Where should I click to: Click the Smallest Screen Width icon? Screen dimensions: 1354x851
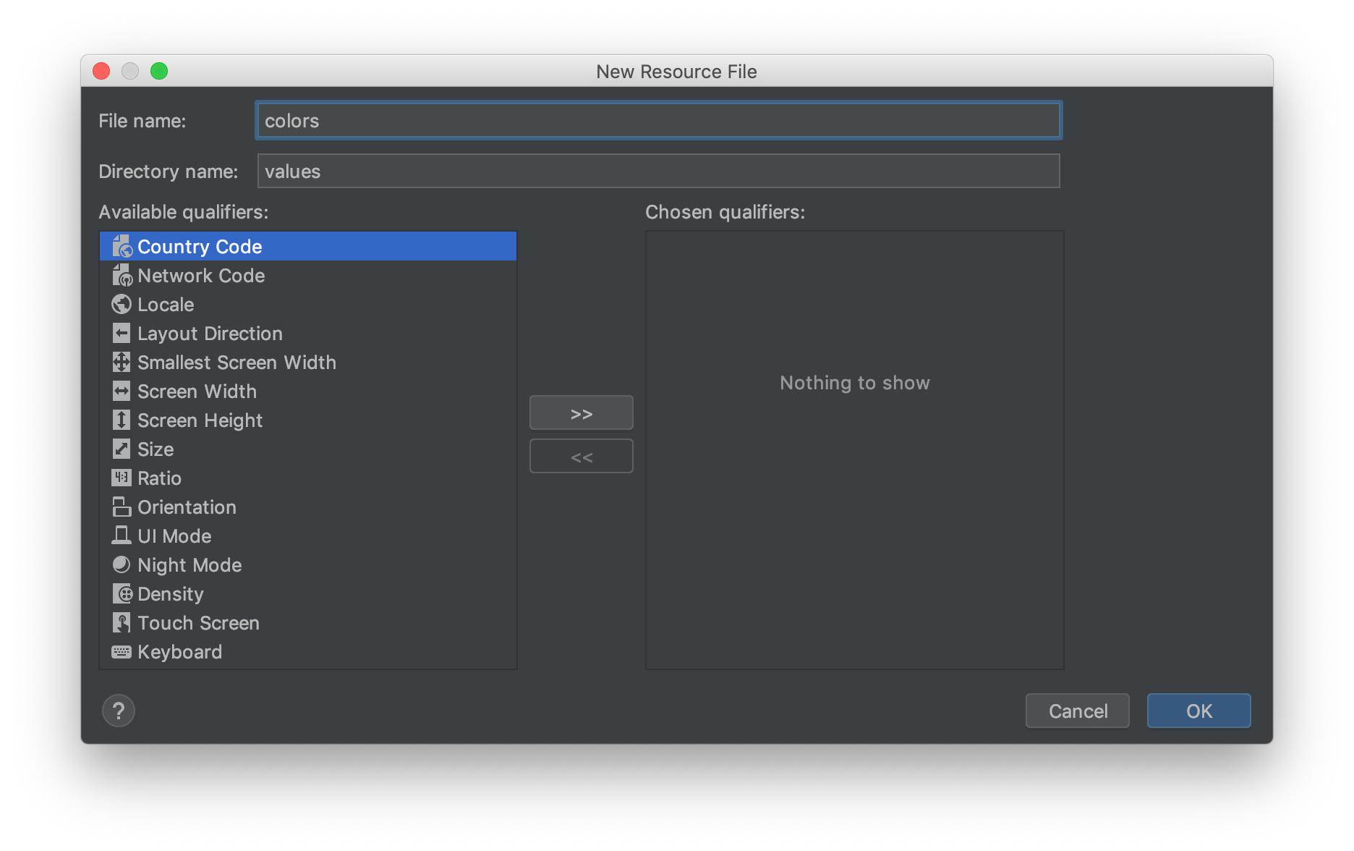122,362
